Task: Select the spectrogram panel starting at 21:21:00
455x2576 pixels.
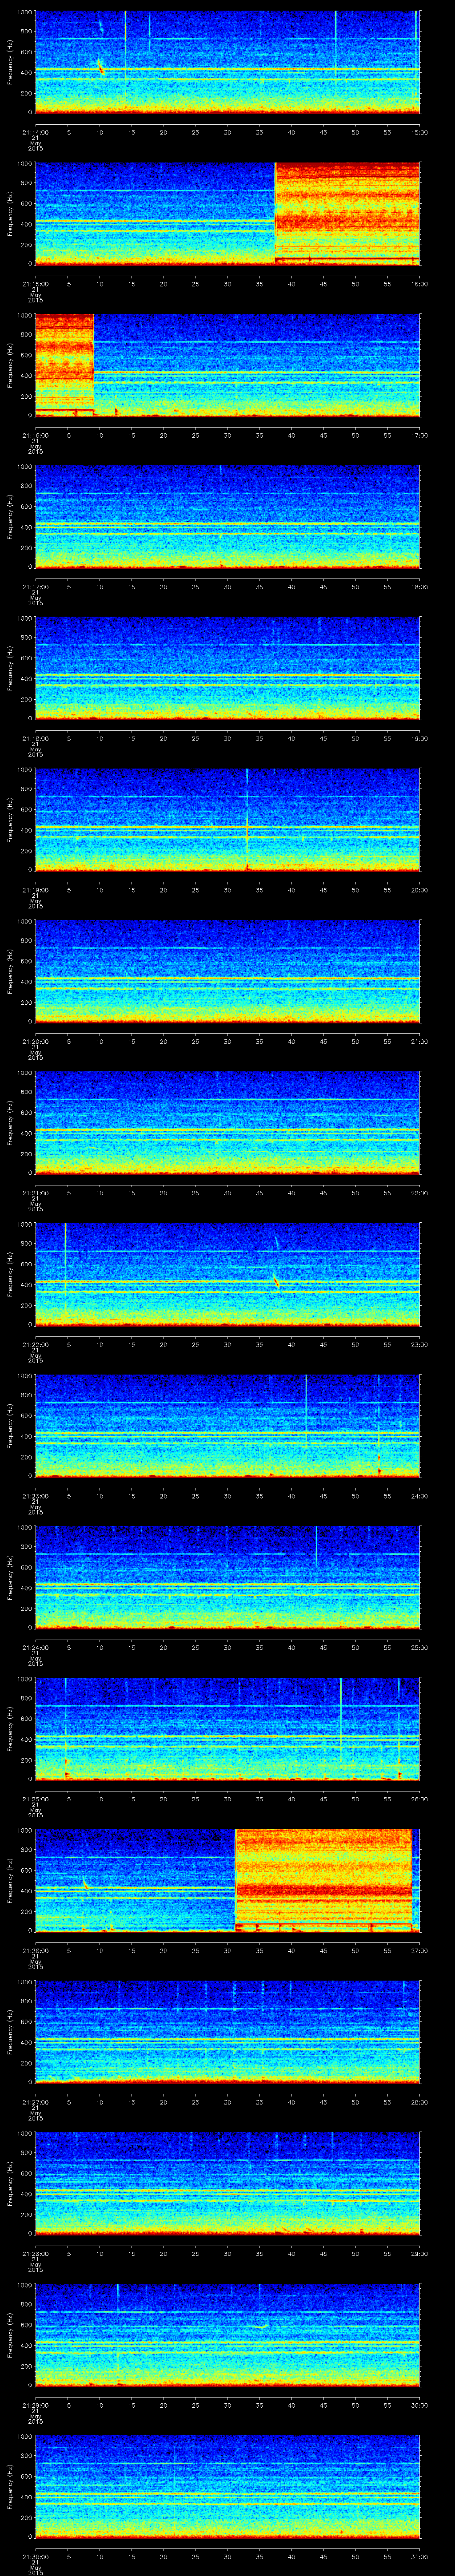Action: (x=227, y=1122)
